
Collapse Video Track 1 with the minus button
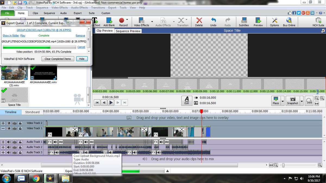pos(3,129)
